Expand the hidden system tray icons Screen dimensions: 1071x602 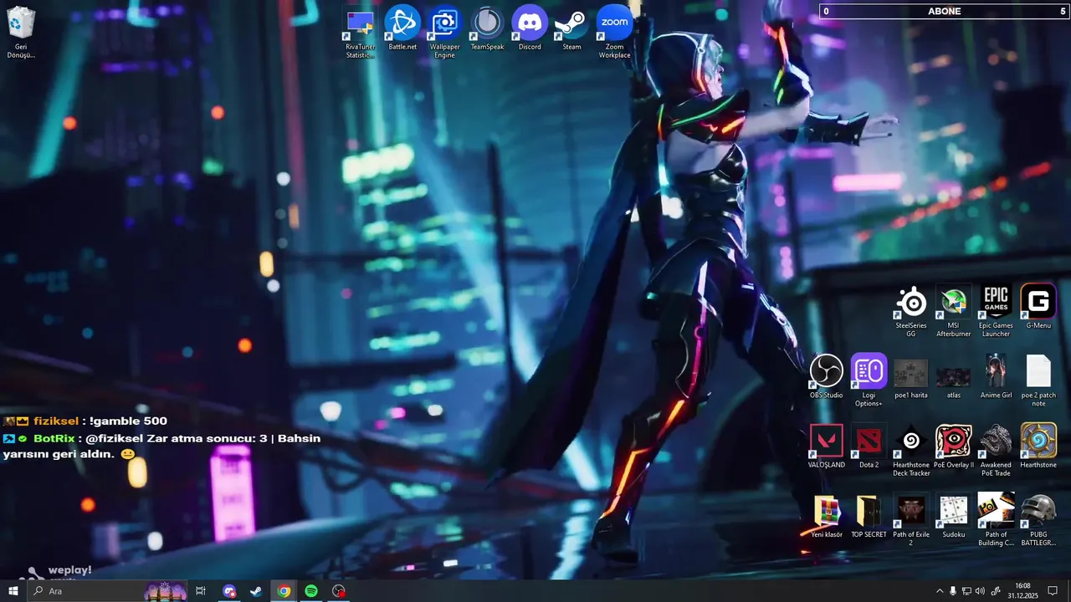(940, 591)
